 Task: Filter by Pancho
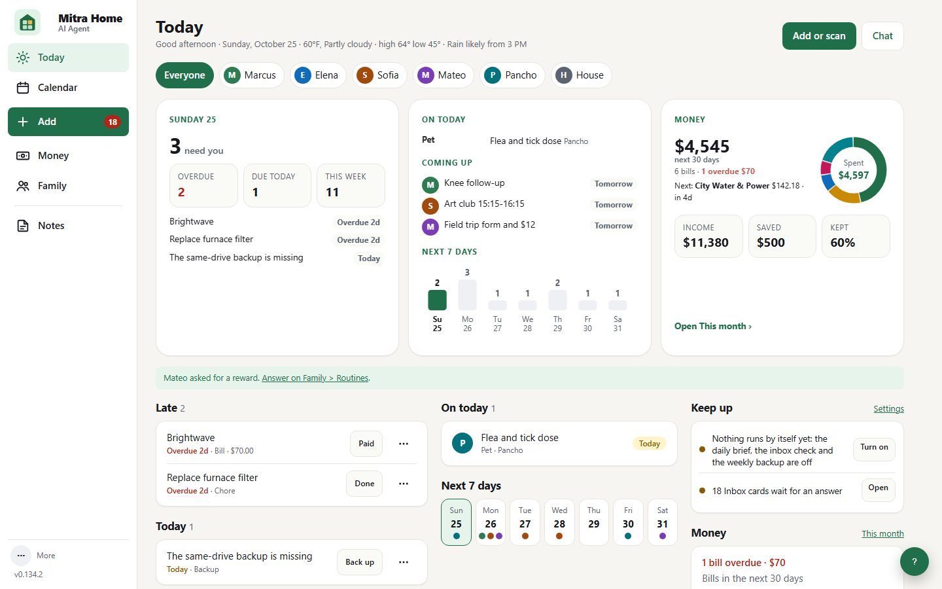click(x=512, y=75)
